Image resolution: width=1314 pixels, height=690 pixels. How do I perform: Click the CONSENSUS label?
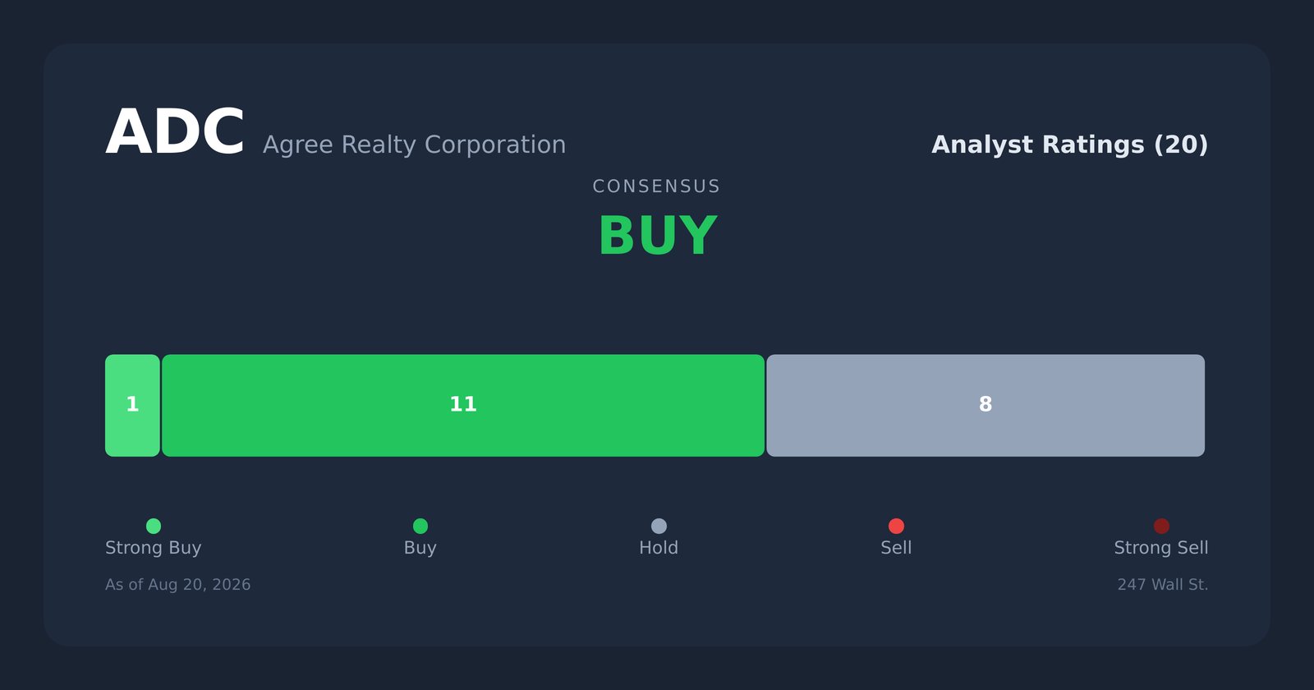[656, 186]
